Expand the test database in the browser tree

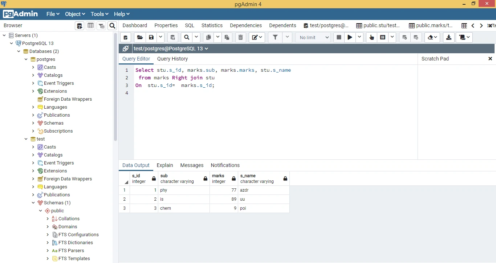point(25,139)
